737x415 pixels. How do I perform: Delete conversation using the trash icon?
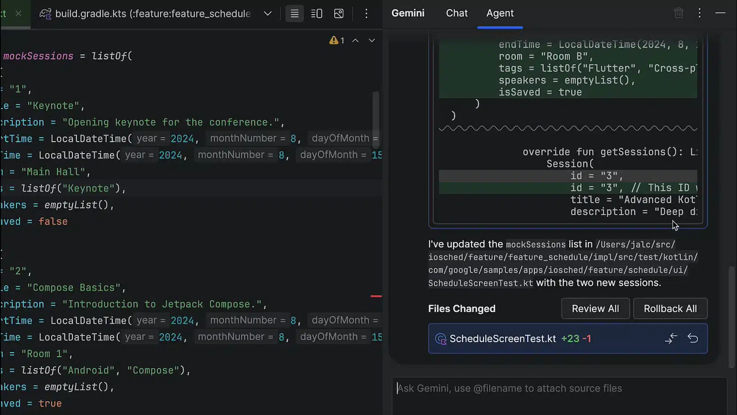click(x=679, y=13)
